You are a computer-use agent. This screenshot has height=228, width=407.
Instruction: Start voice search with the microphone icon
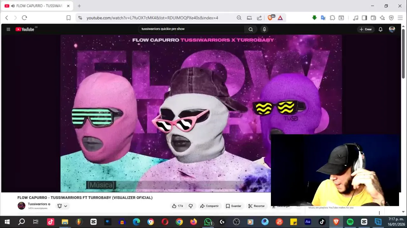click(264, 29)
